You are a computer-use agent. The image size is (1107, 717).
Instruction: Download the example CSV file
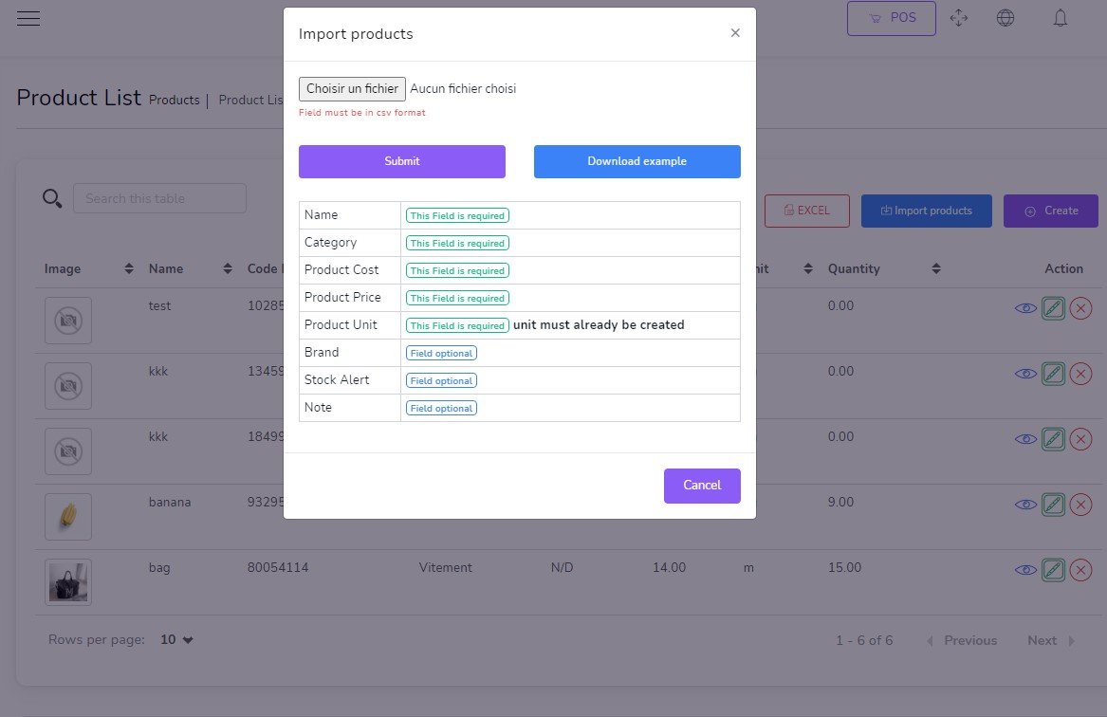(x=637, y=161)
